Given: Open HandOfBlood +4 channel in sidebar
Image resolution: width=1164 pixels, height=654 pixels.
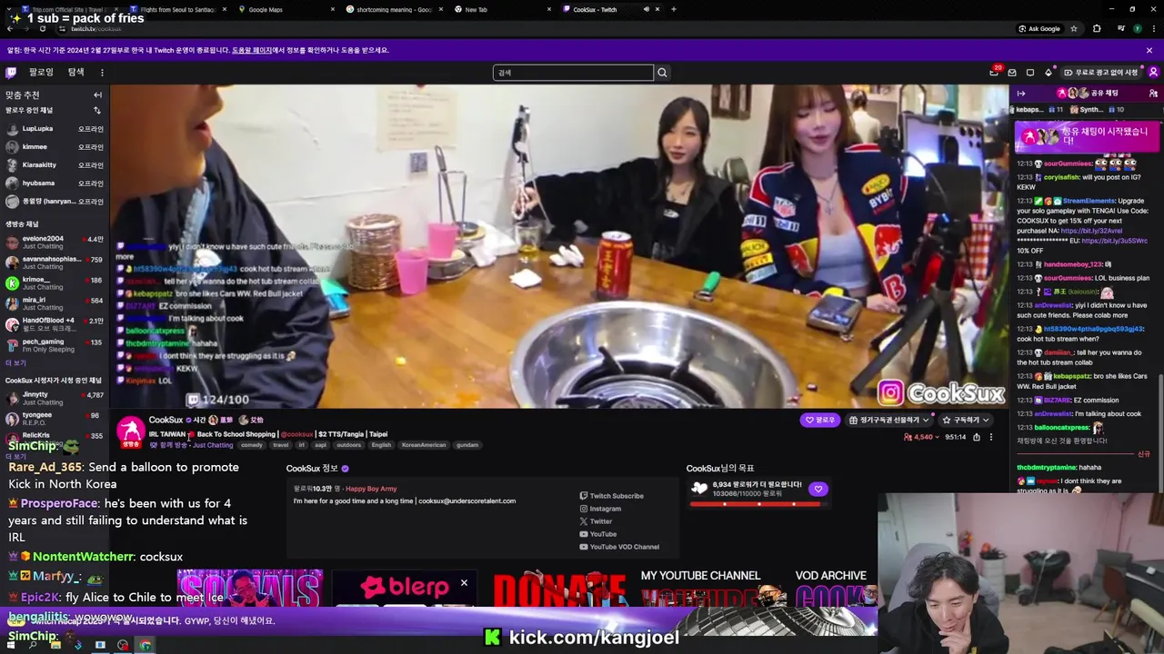Looking at the screenshot, I should (55, 324).
